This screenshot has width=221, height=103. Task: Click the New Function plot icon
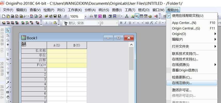click(25, 16)
